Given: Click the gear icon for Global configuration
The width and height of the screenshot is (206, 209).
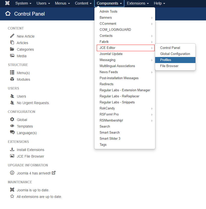Looking at the screenshot, I should [12, 119].
